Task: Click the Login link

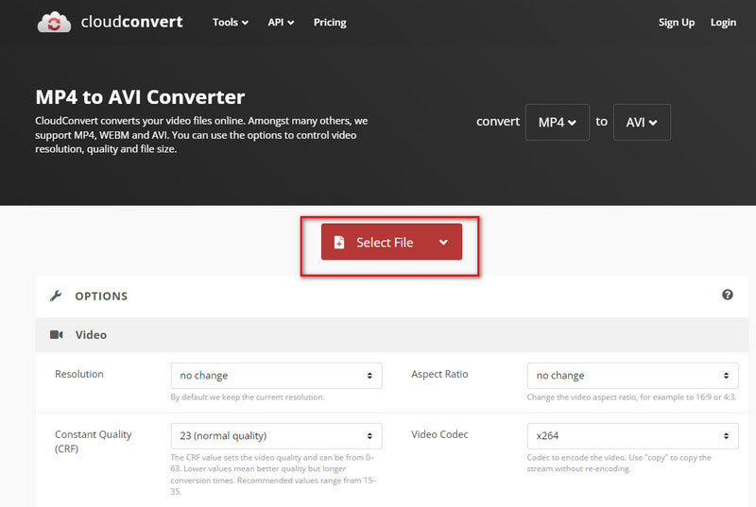Action: pos(723,22)
